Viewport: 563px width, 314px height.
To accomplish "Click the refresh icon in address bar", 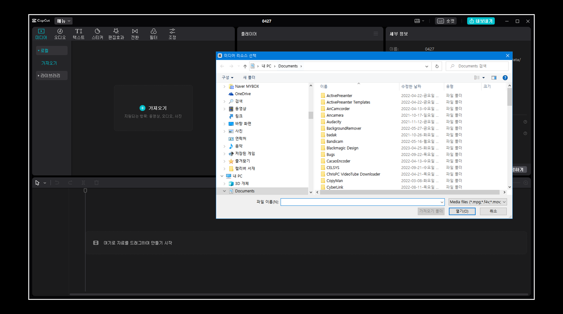I will [437, 66].
